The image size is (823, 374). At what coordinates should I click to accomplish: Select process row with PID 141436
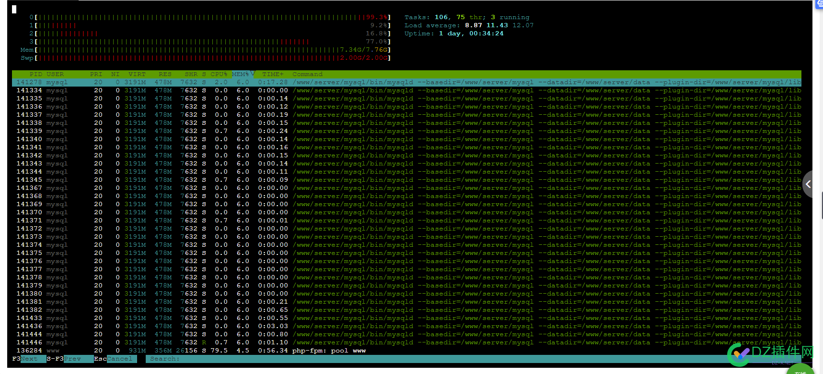click(406, 326)
